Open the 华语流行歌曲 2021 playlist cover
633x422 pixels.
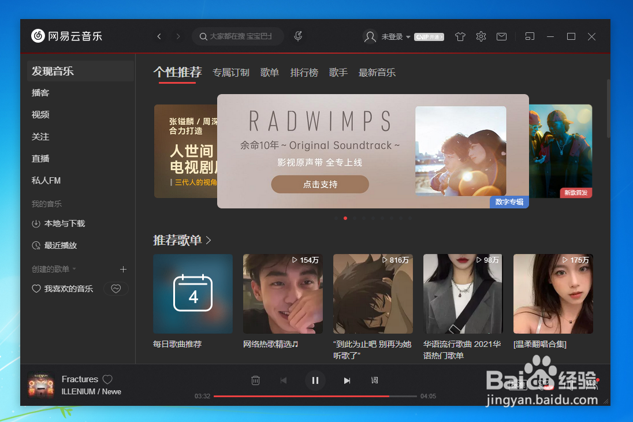463,294
